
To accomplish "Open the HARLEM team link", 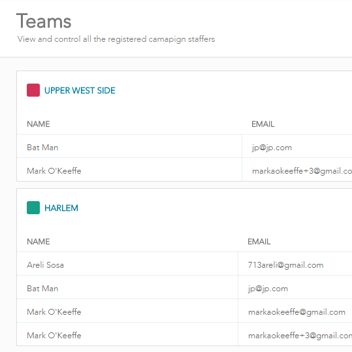I will (x=61, y=208).
